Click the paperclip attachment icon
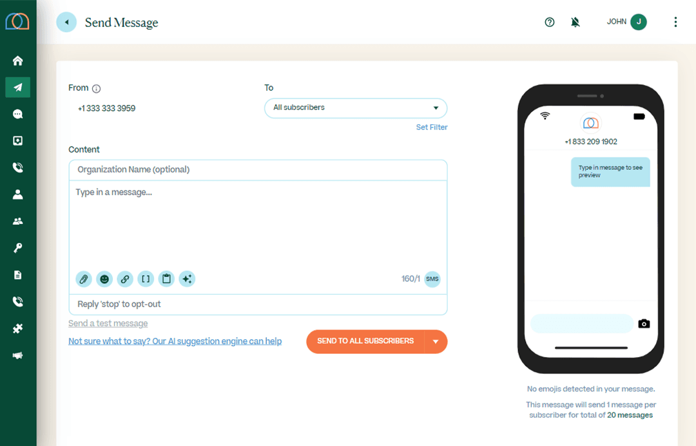 (83, 279)
